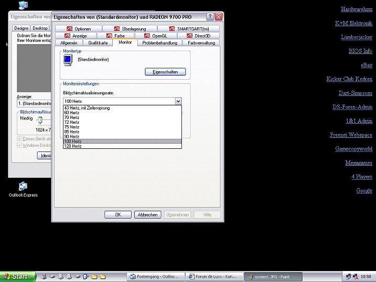This screenshot has width=376, height=282.
Task: Switch to the OpenGL tab
Action: [156, 36]
